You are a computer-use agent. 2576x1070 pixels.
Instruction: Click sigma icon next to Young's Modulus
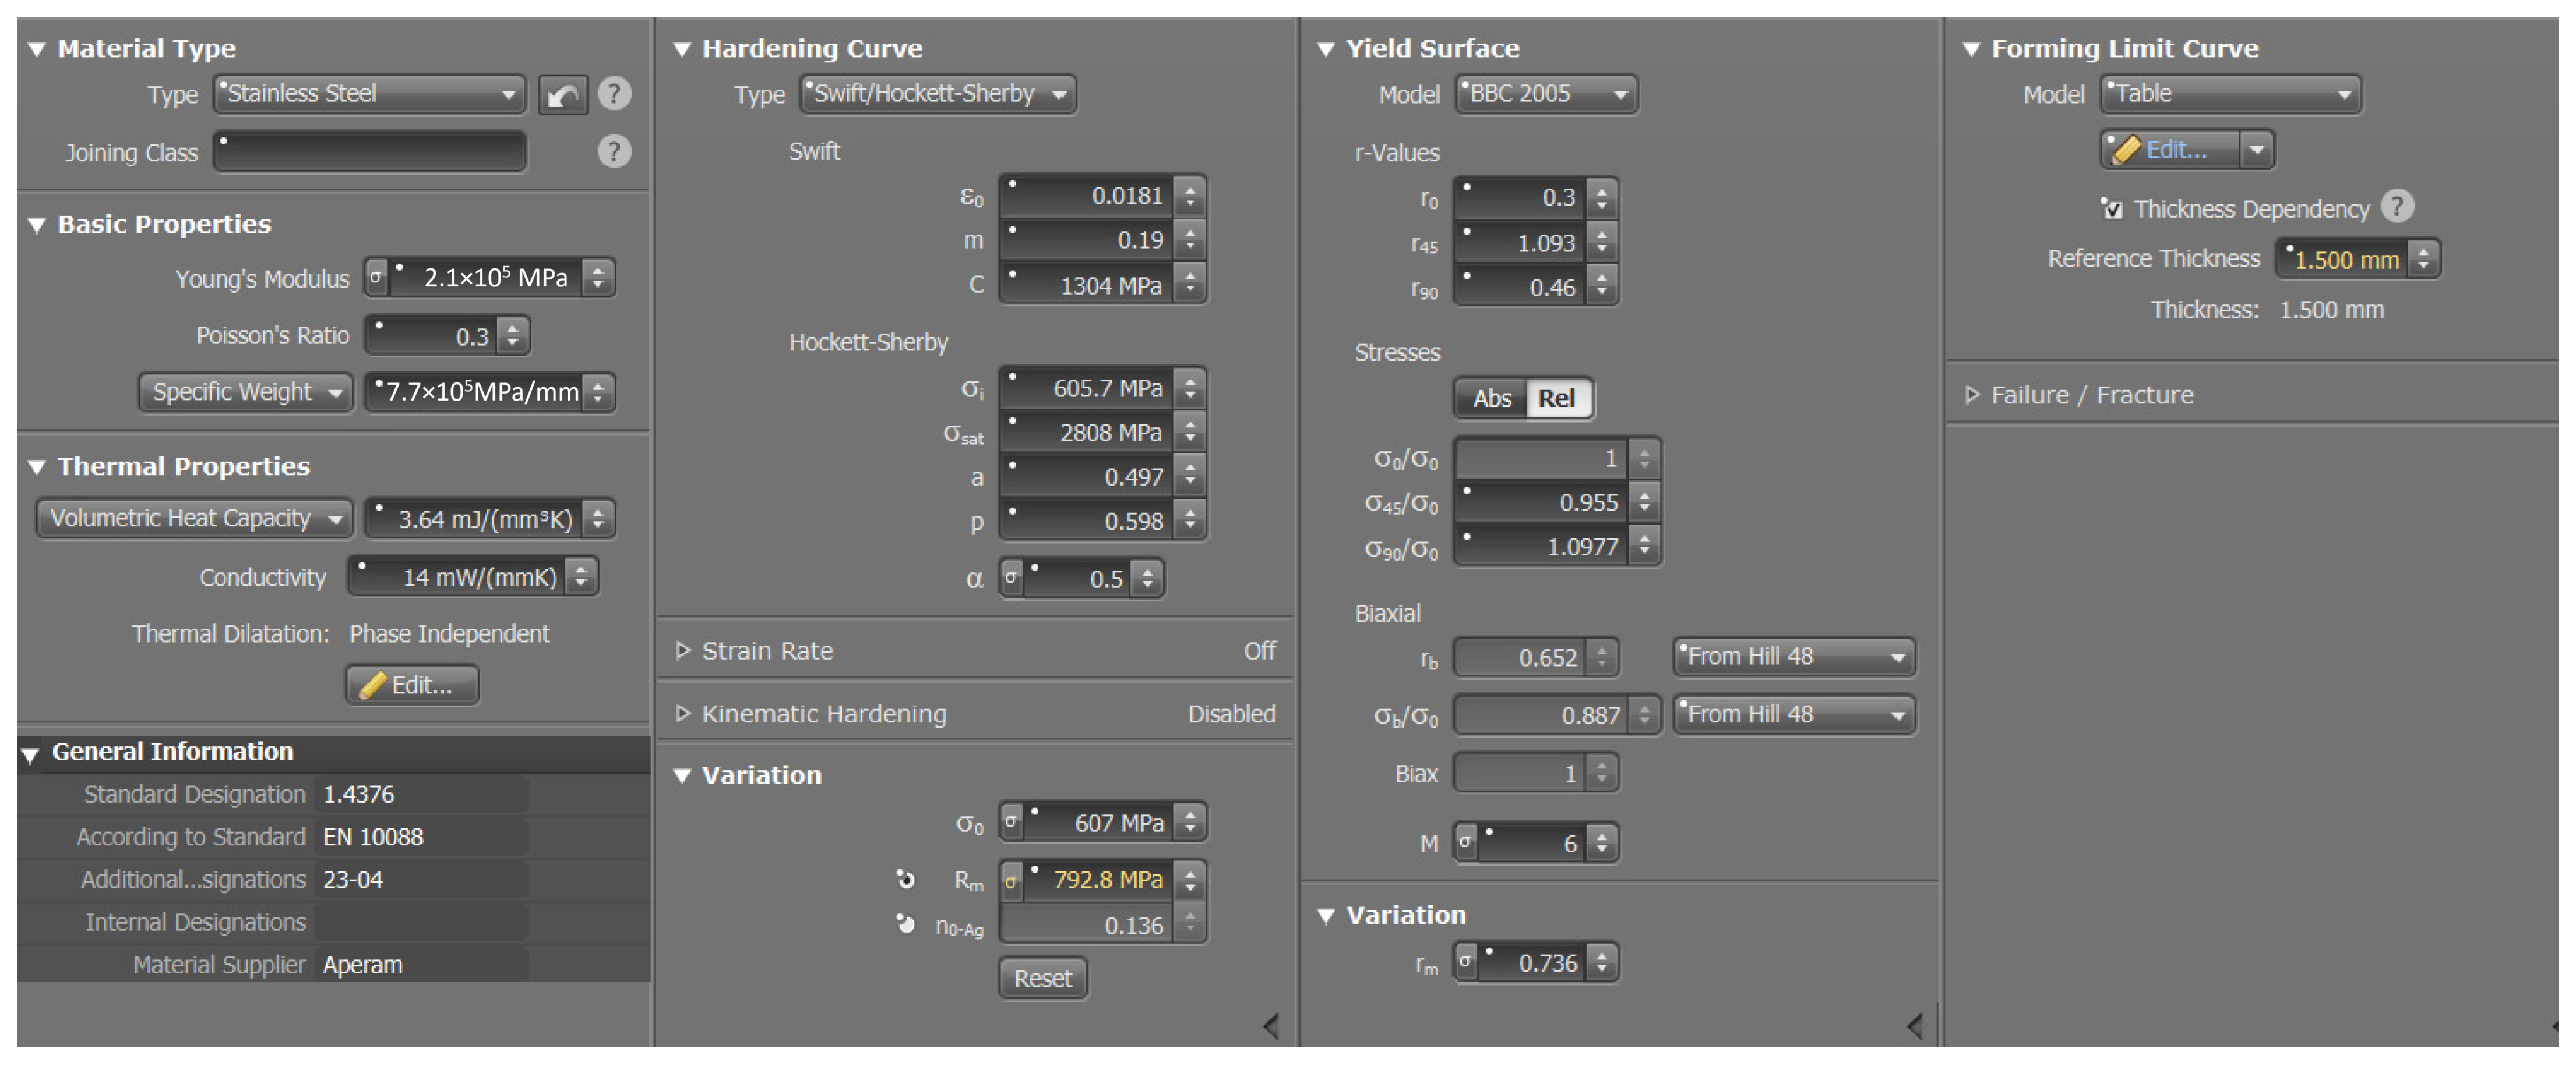375,278
